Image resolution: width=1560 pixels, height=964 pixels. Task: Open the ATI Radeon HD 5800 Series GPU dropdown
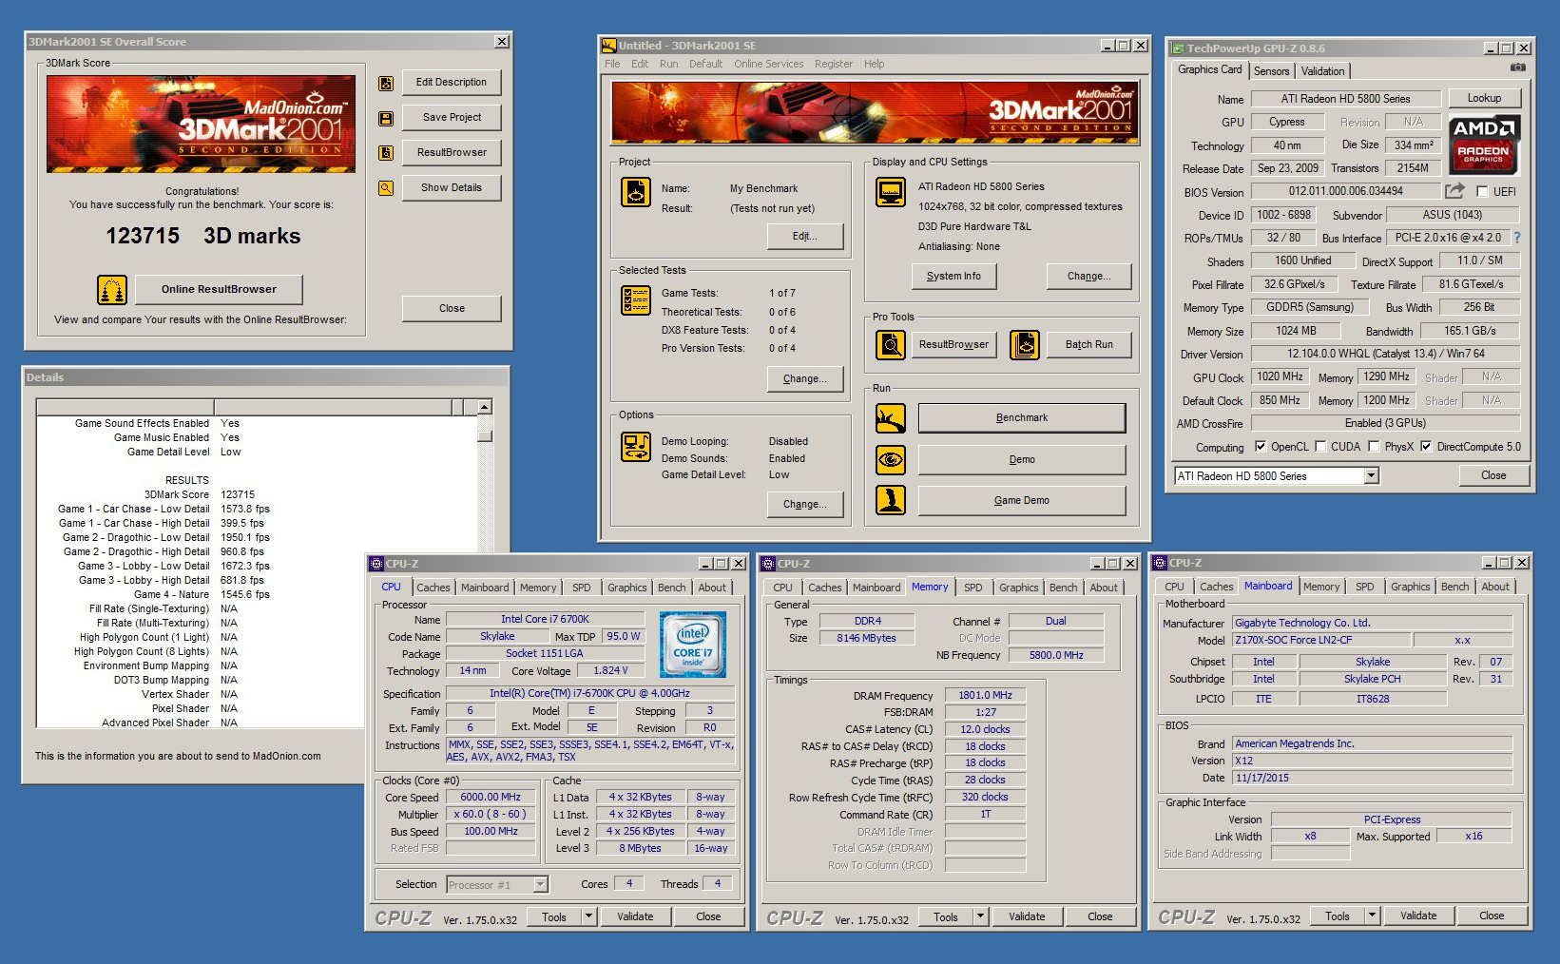tap(1372, 476)
